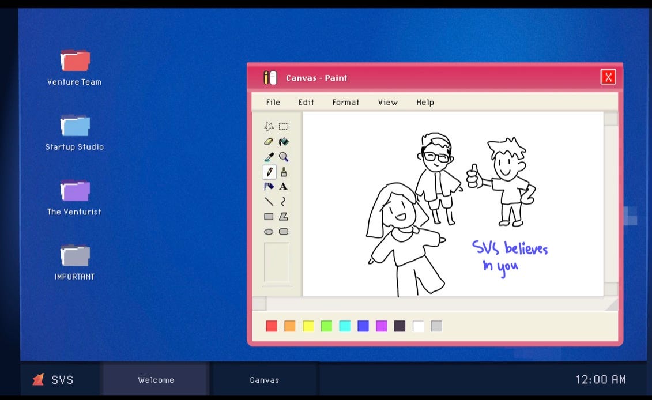
Task: Pick the Rounded Rectangle tool
Action: coord(284,232)
